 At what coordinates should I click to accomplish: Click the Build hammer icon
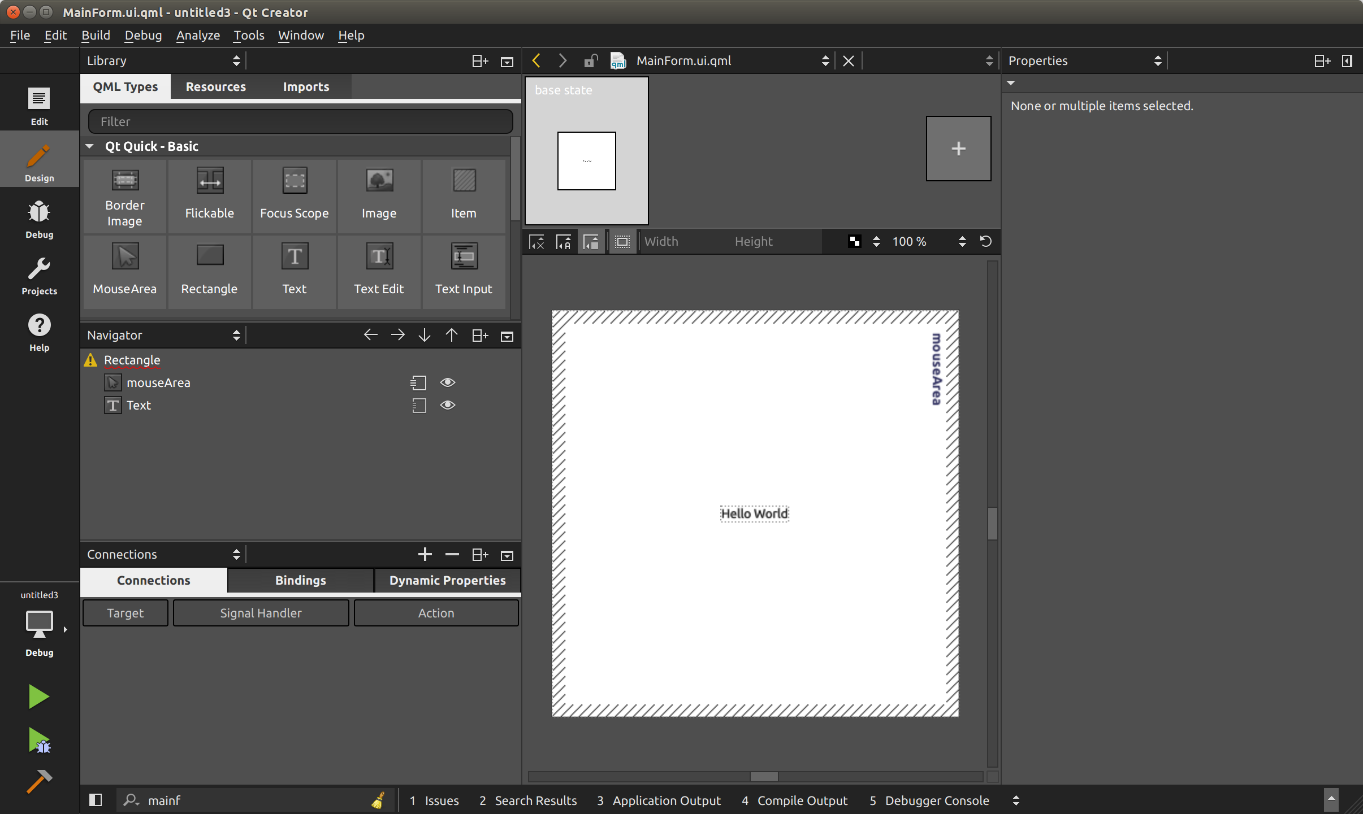(x=38, y=782)
